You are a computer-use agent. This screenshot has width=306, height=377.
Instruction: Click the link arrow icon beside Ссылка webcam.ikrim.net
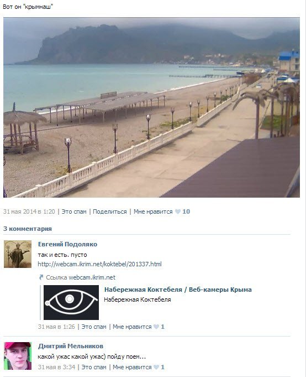click(x=41, y=277)
